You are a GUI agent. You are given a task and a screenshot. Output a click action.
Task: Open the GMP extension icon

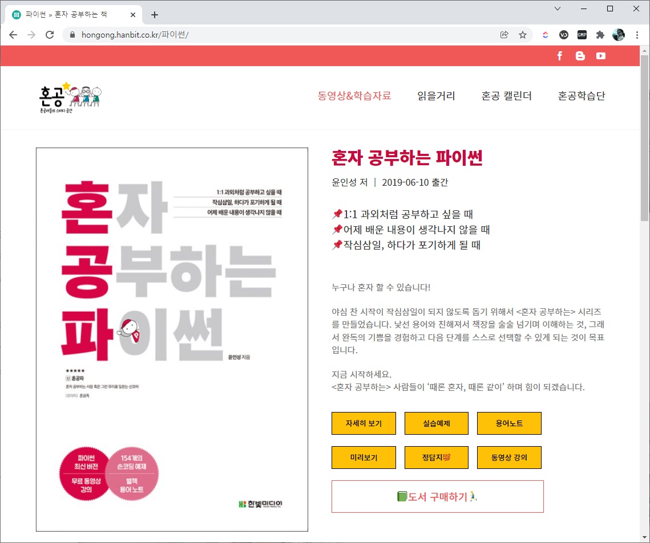point(582,35)
